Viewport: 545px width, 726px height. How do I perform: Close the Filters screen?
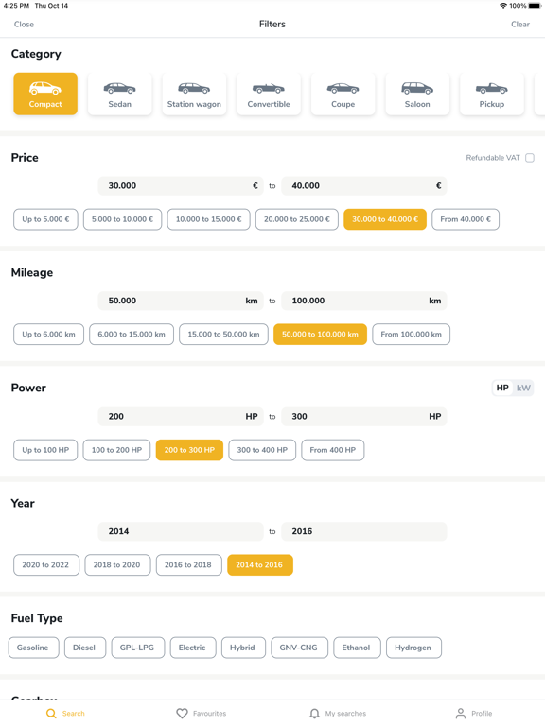coord(24,25)
